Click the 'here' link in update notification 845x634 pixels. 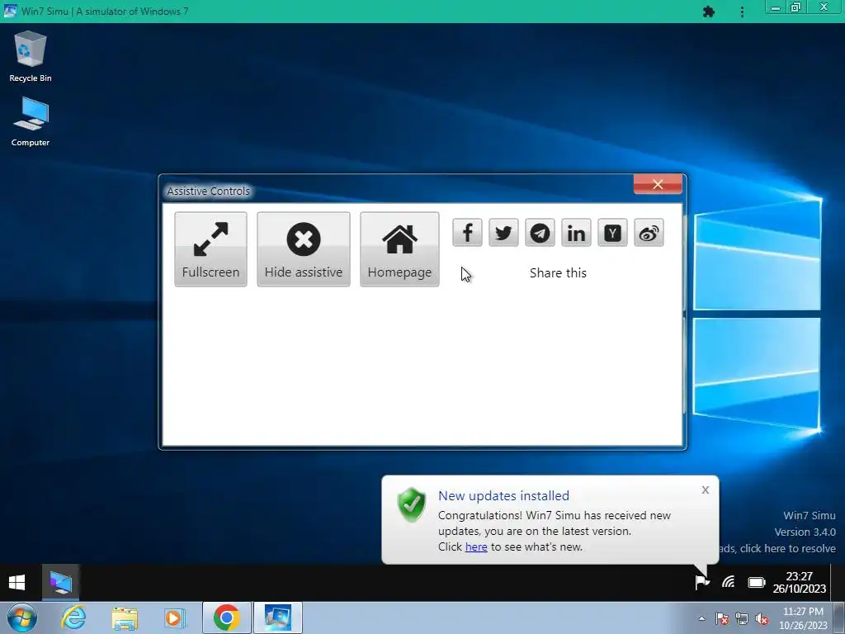pos(476,546)
